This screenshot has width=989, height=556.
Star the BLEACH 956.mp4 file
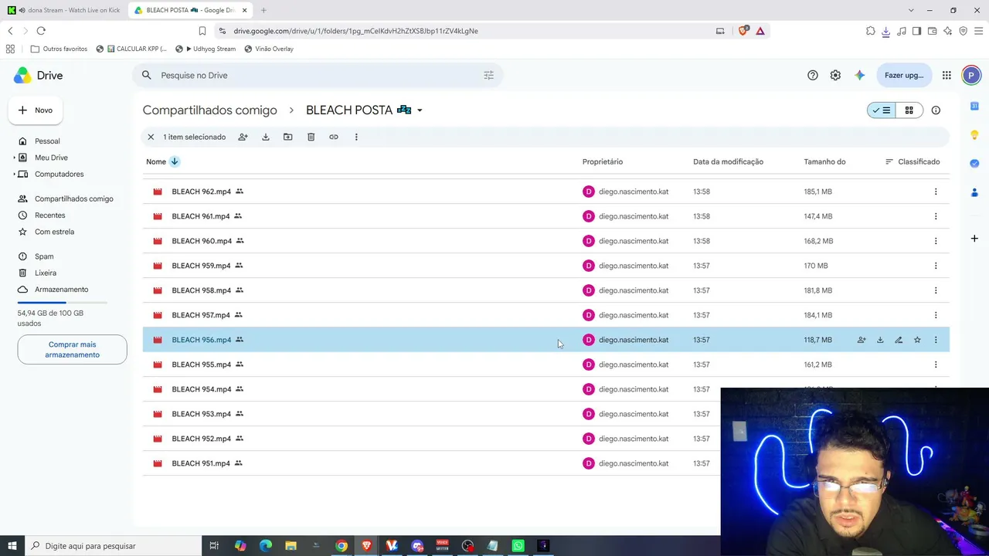coord(917,340)
